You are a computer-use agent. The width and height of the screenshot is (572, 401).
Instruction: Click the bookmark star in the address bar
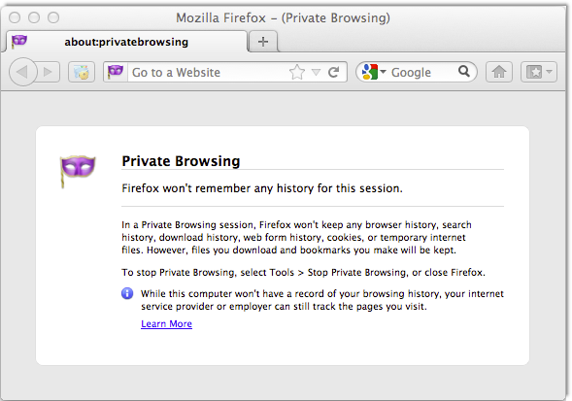pos(297,72)
